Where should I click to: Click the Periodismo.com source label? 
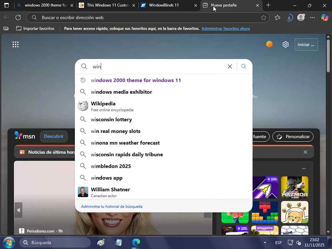coord(41,231)
